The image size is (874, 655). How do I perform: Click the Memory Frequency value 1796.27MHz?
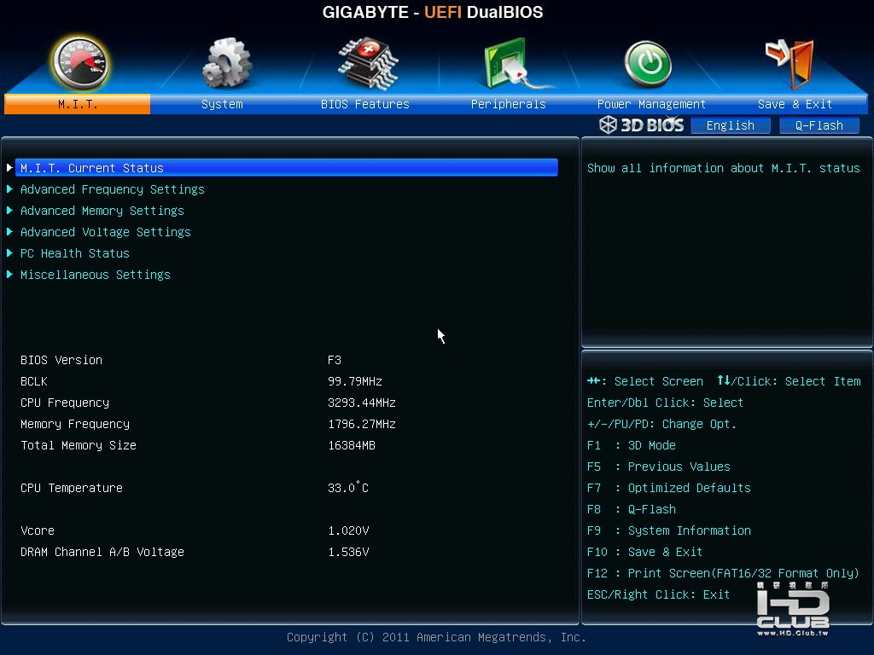click(x=362, y=424)
